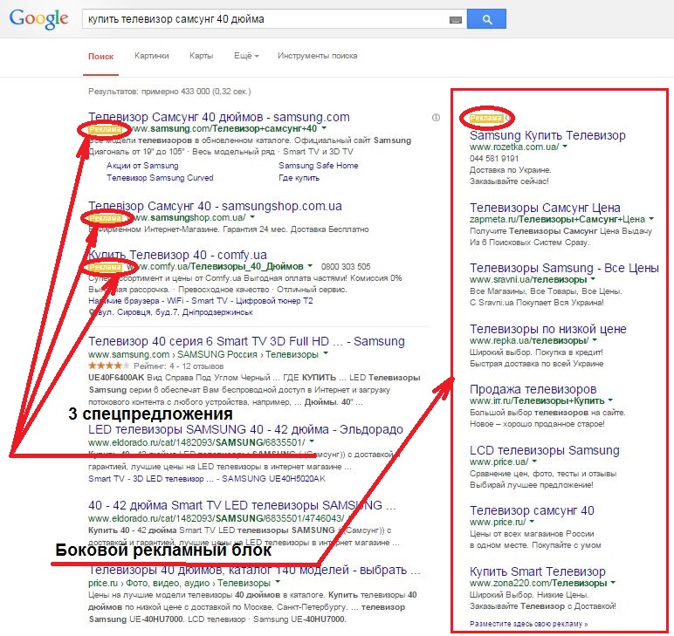Viewport: 674px width, 636px height.
Task: Click the phone number 044 581 9191
Action: 494,159
